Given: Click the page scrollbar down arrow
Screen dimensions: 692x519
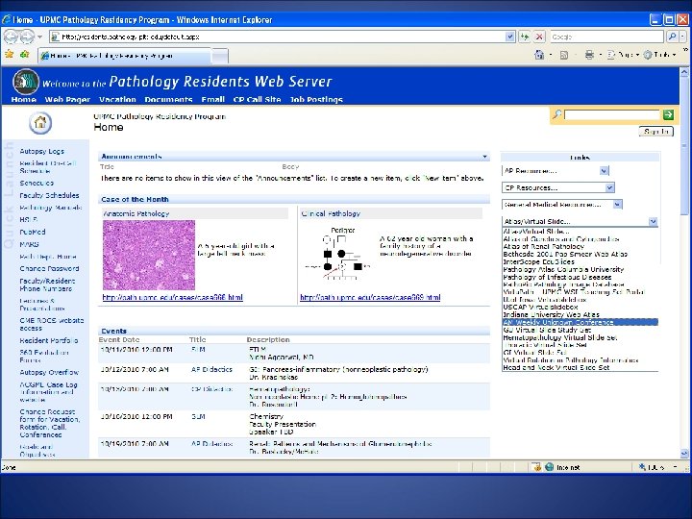Looking at the screenshot, I should coord(684,453).
